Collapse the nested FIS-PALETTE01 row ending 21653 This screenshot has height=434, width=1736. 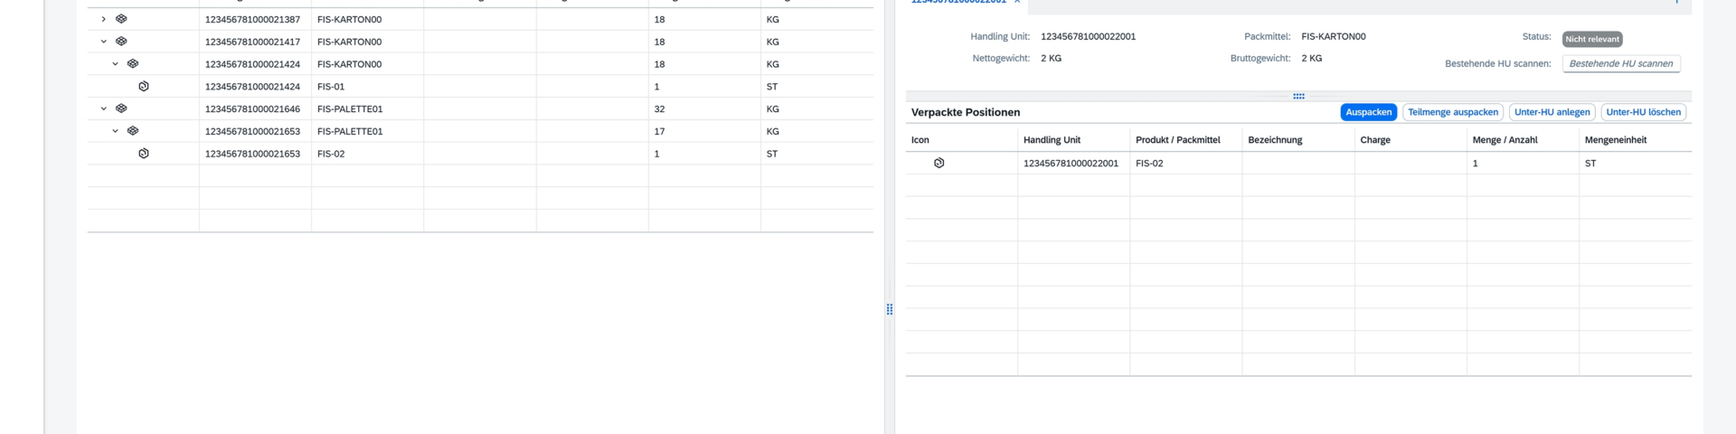(115, 131)
